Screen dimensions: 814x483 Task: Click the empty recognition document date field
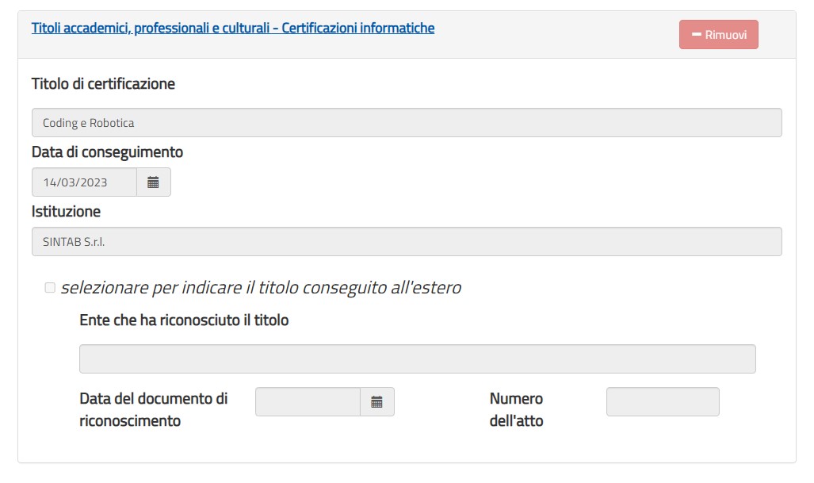point(308,401)
